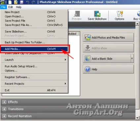Click the scrollbar up arrow
Image resolution: width=140 pixels, height=121 pixels.
pyautogui.click(x=137, y=24)
